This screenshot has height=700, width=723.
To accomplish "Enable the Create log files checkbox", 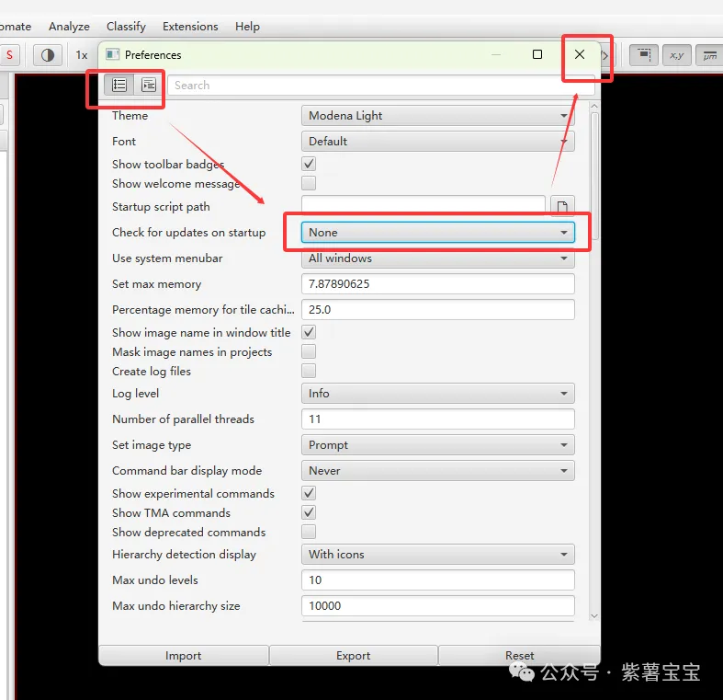I will click(309, 371).
